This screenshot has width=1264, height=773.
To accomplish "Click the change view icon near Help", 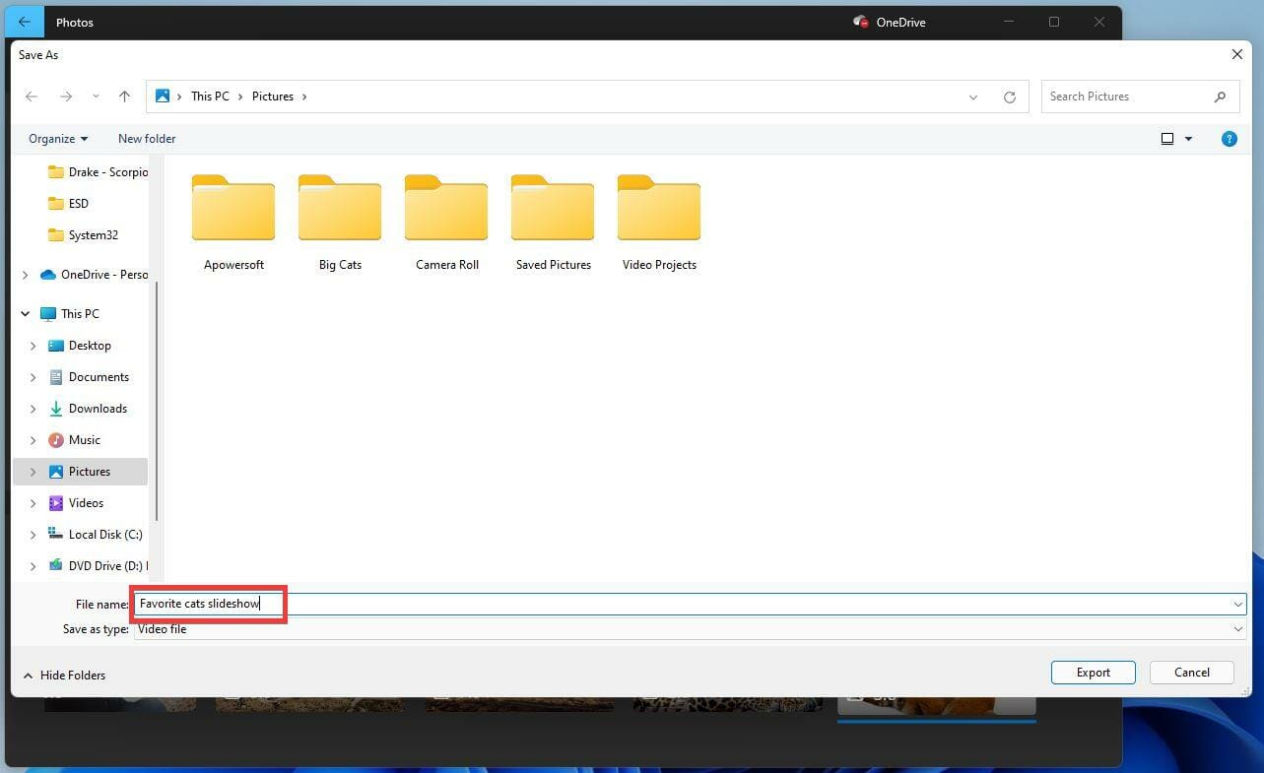I will (x=1169, y=138).
